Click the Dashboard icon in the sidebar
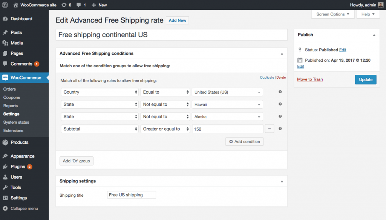Screen dimensions: 386x220 5,18
